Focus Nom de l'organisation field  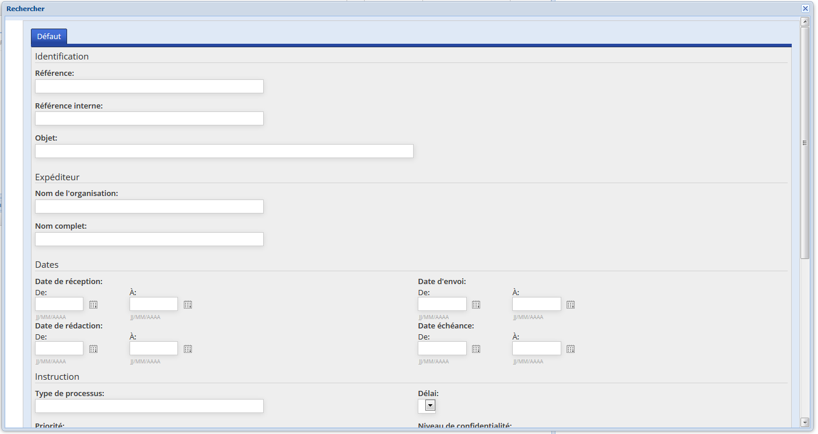tap(149, 206)
